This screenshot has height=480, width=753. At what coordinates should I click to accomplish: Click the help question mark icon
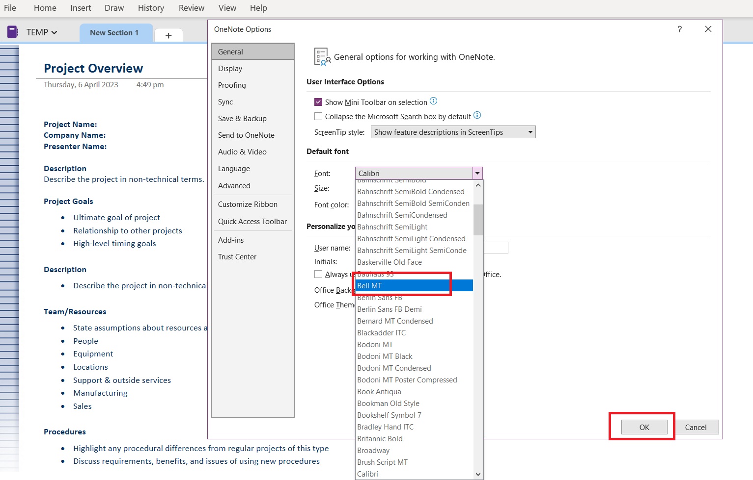click(680, 29)
